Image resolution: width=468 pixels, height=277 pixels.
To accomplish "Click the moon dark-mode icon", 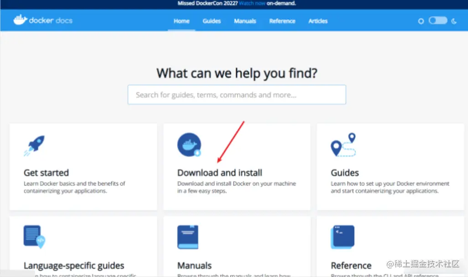I will [454, 21].
